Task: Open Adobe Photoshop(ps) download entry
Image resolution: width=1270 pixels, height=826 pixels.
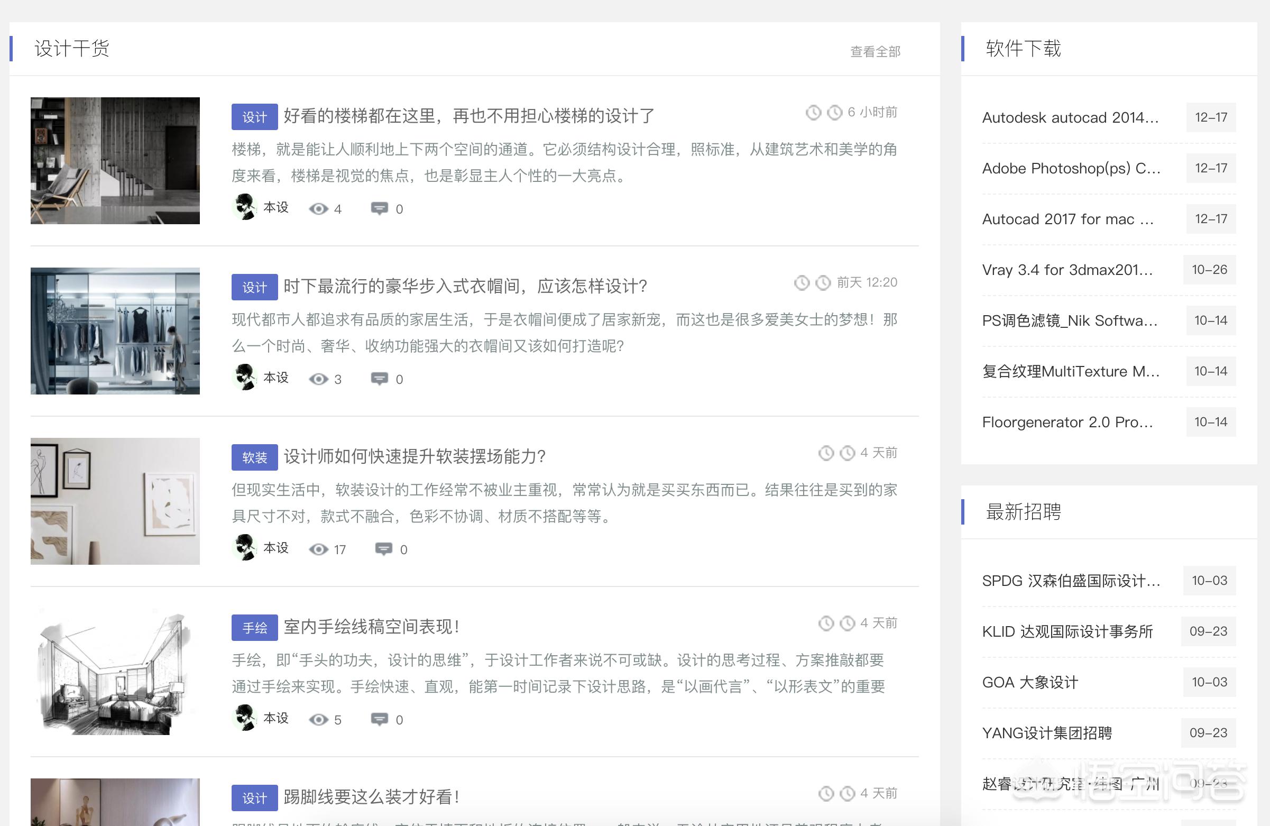Action: (1071, 168)
